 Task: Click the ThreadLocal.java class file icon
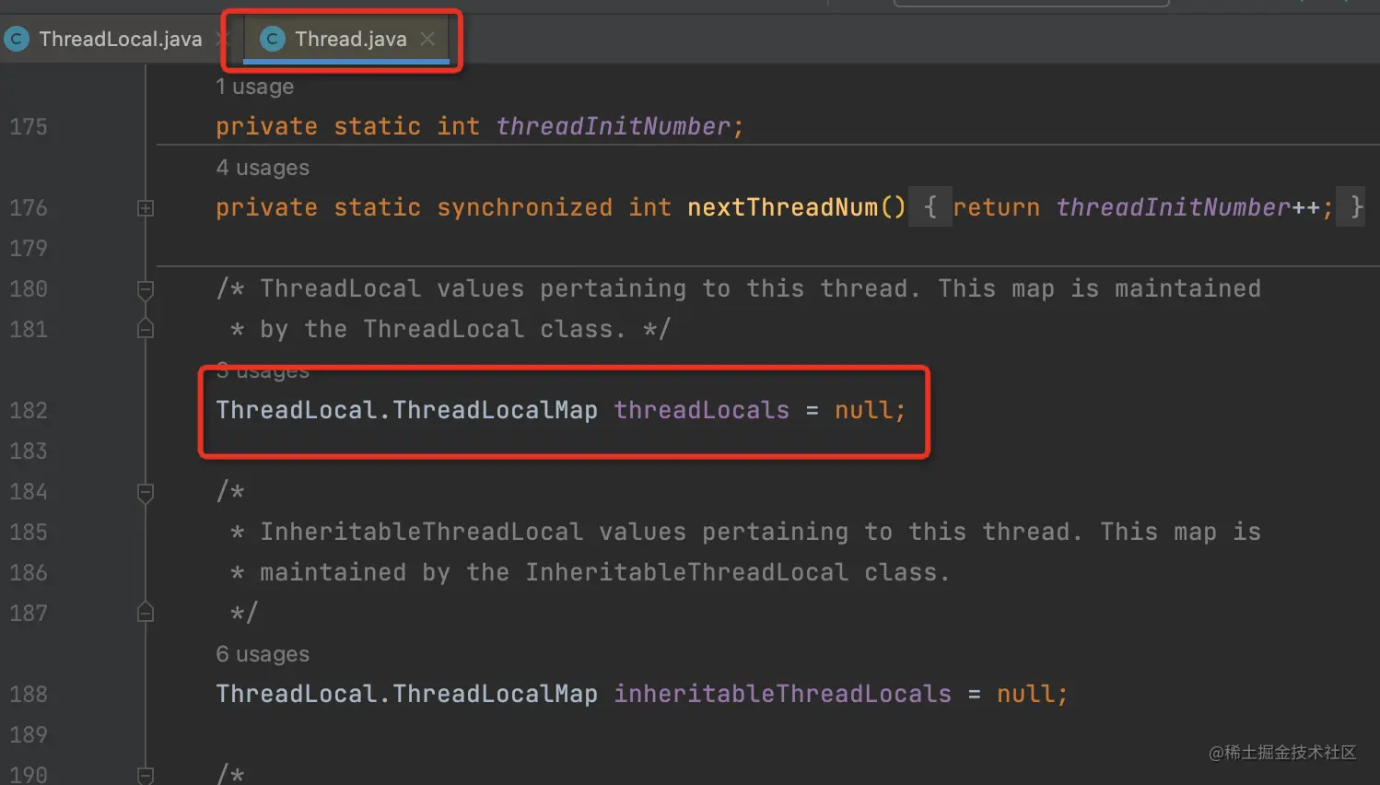tap(17, 39)
